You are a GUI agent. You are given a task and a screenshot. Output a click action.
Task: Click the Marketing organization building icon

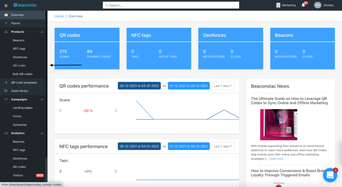pyautogui.click(x=278, y=5)
